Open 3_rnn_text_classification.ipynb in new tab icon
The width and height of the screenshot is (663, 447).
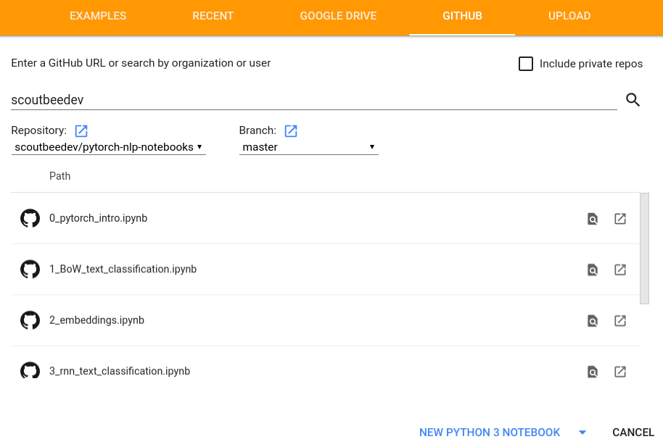pos(620,372)
